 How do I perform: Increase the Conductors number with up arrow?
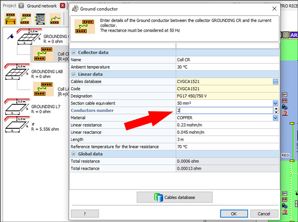(x=276, y=109)
